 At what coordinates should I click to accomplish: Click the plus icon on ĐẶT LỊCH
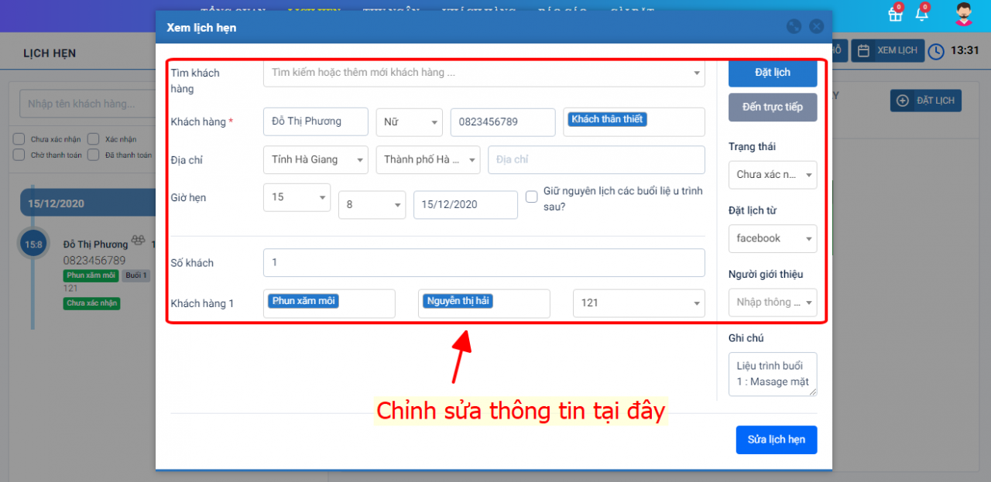902,101
